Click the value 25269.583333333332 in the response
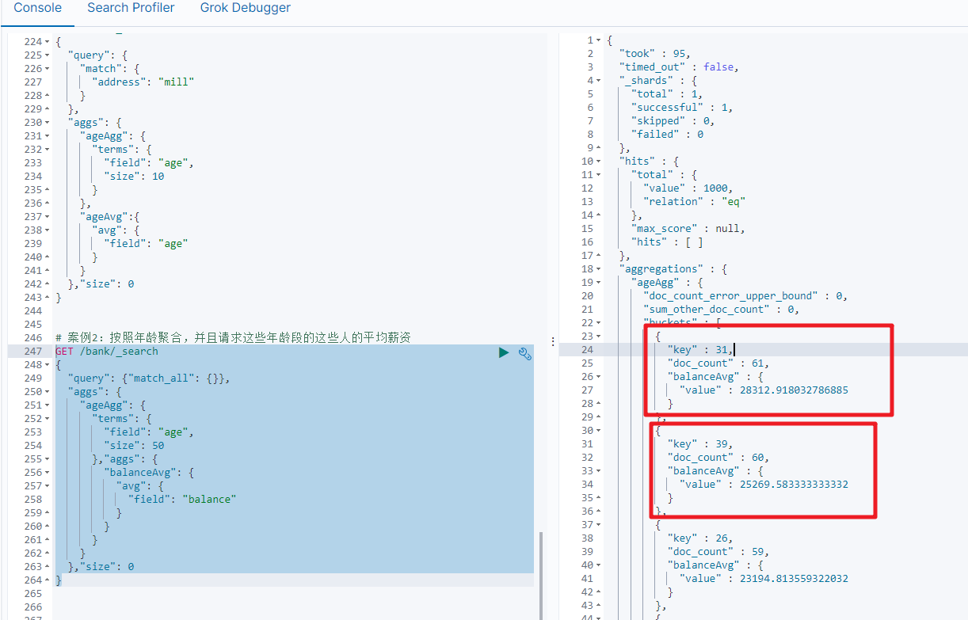The width and height of the screenshot is (968, 620). [793, 484]
